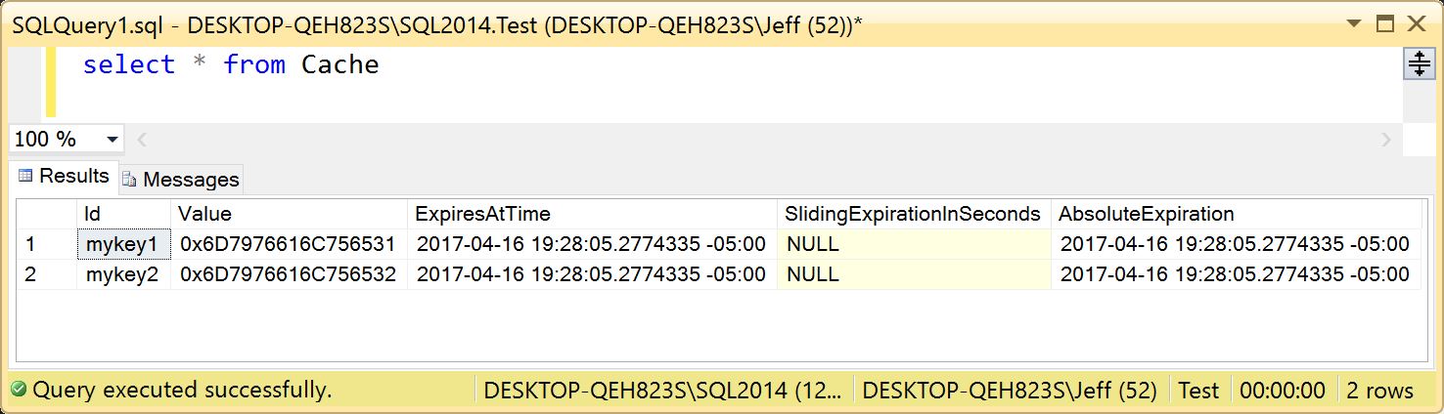Open the 100 % zoom dropdown

tap(66, 140)
